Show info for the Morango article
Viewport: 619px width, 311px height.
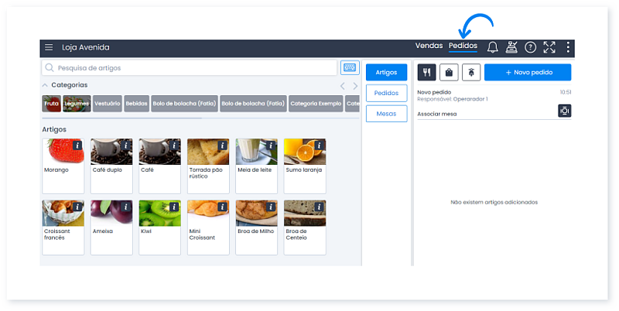pos(77,145)
